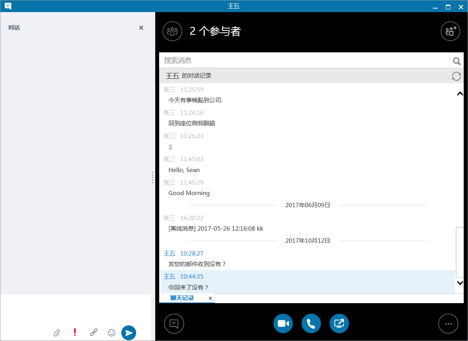Click the message typing area

coord(76,310)
